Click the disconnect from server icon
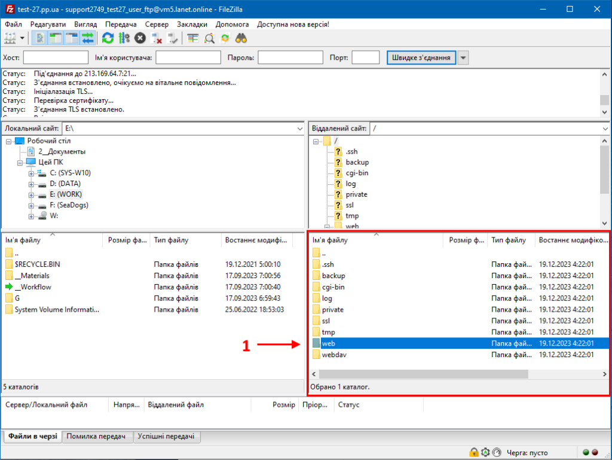Viewport: 612px width, 460px height. pyautogui.click(x=157, y=38)
